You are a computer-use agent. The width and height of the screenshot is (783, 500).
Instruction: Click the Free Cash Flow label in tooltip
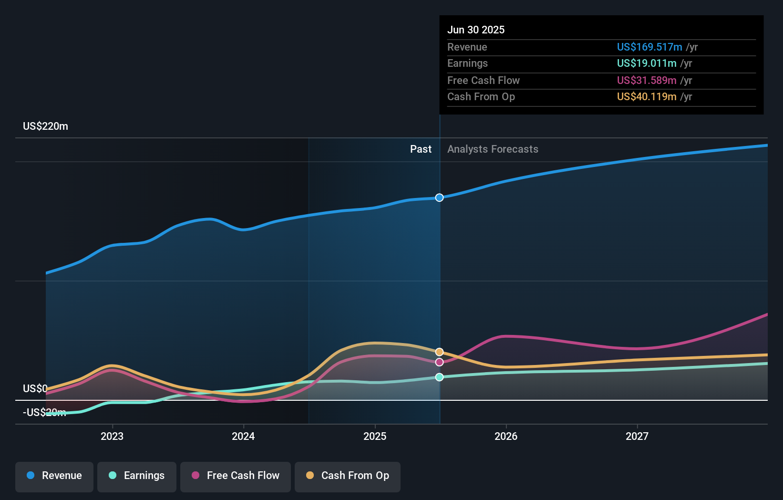click(484, 81)
